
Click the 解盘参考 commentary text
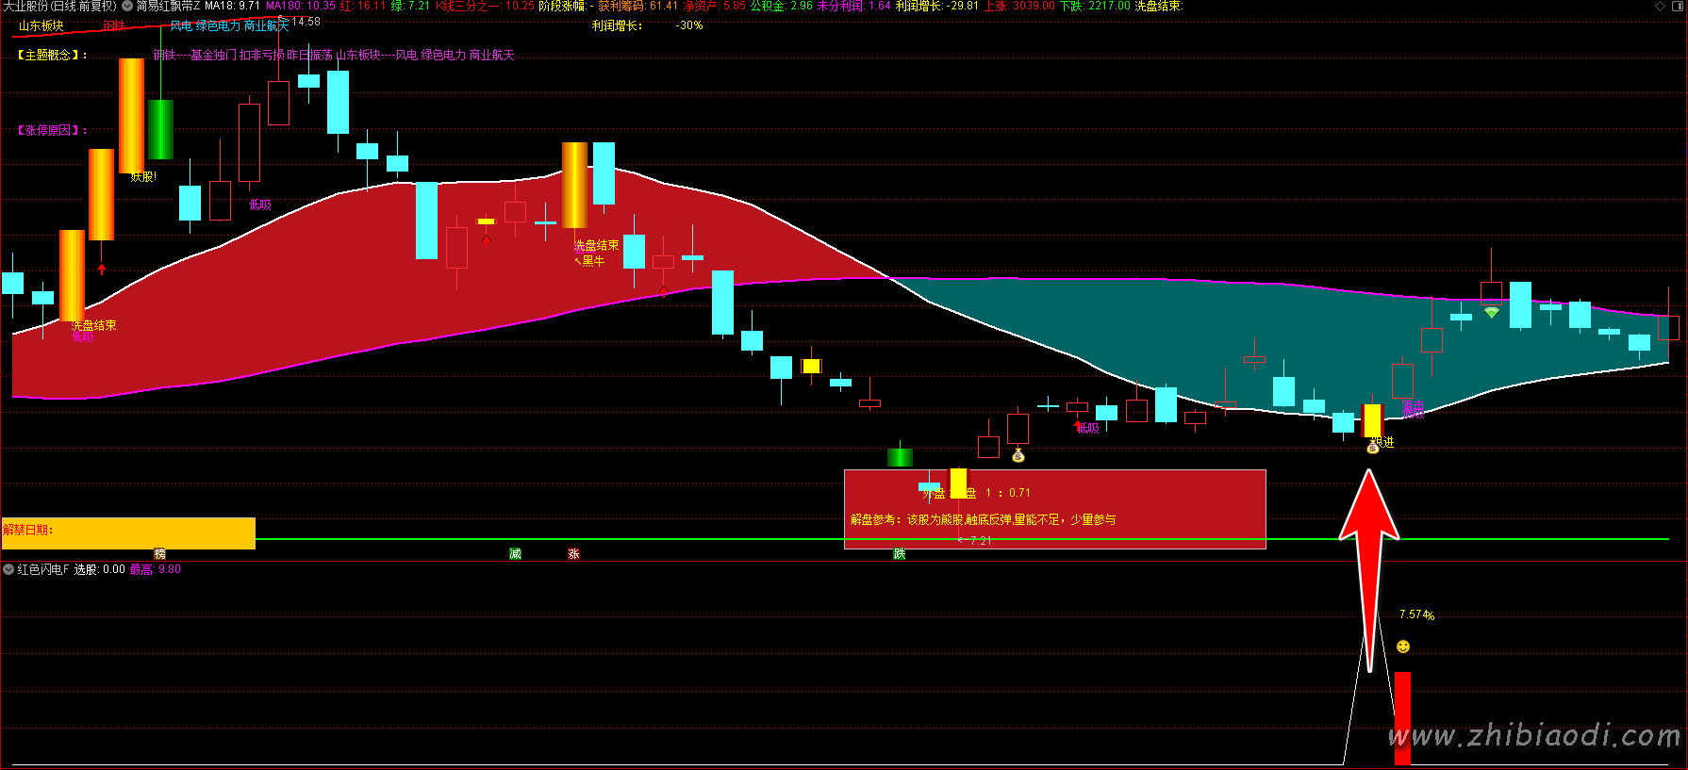tap(983, 519)
